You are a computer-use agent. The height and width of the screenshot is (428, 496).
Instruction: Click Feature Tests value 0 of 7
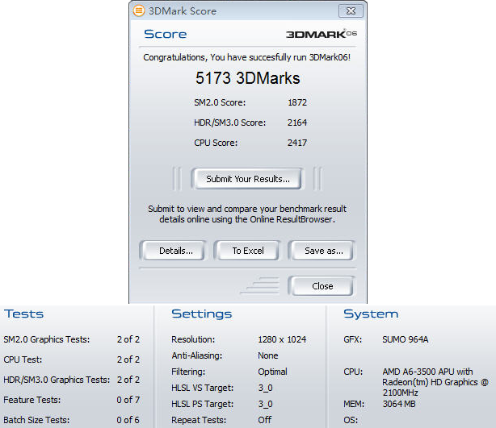pyautogui.click(x=128, y=400)
